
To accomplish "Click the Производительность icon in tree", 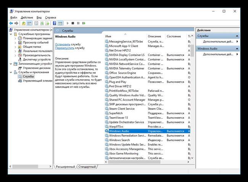I will click(20, 55).
